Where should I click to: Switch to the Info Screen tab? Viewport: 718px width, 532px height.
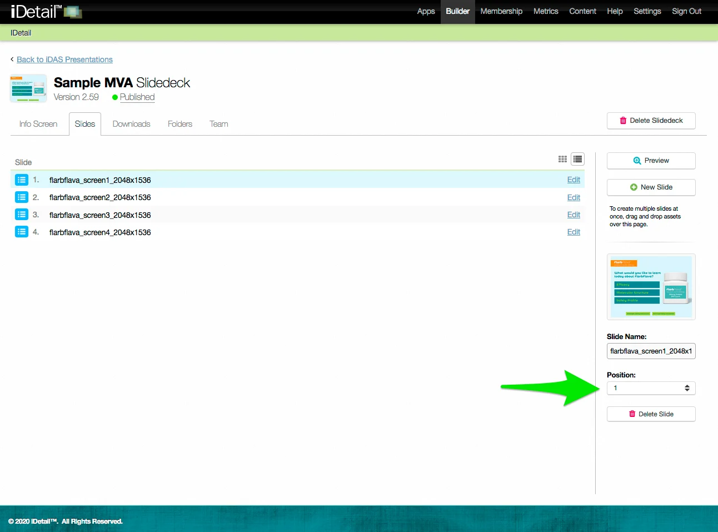coord(38,124)
